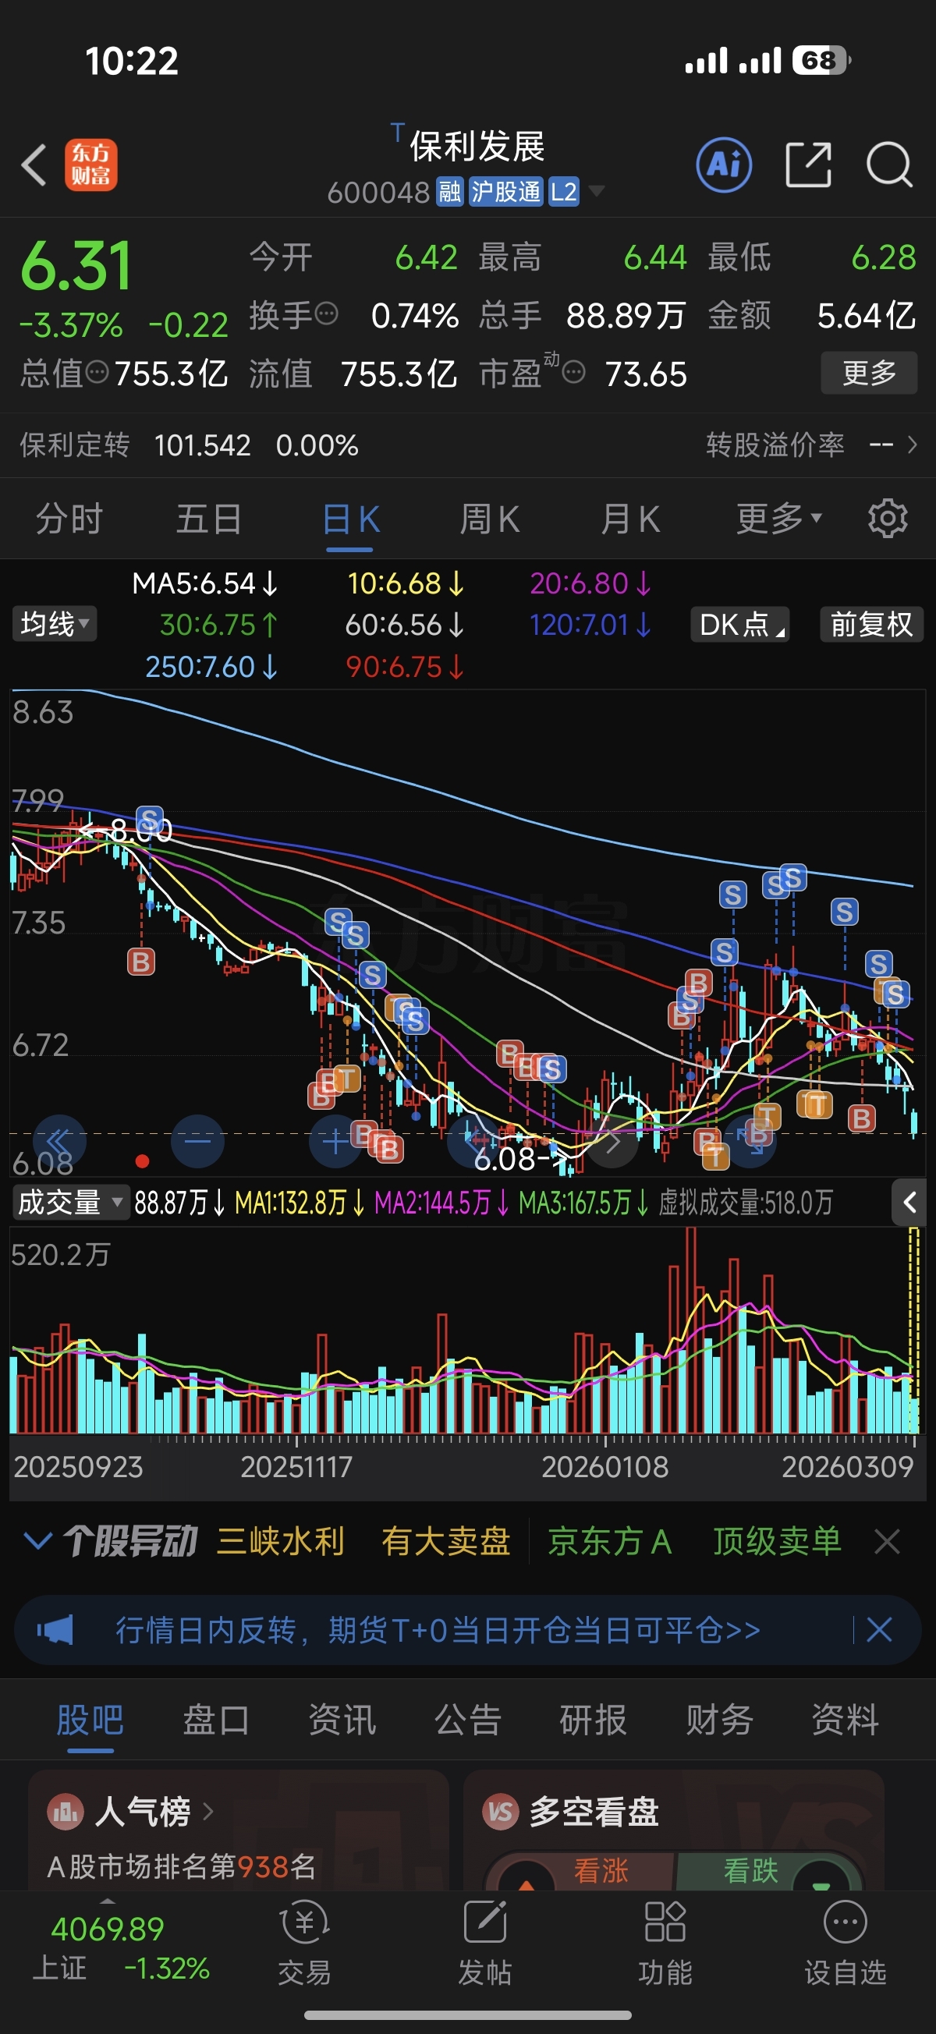The width and height of the screenshot is (936, 2034).
Task: Open the 资料 tab
Action: (x=846, y=1720)
